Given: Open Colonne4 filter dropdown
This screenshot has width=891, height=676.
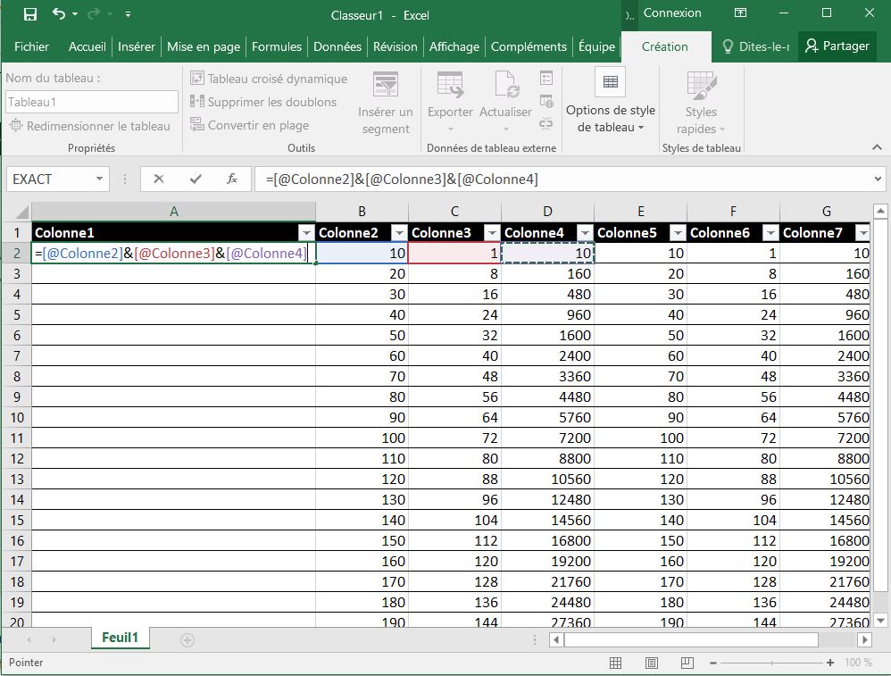Looking at the screenshot, I should [585, 232].
